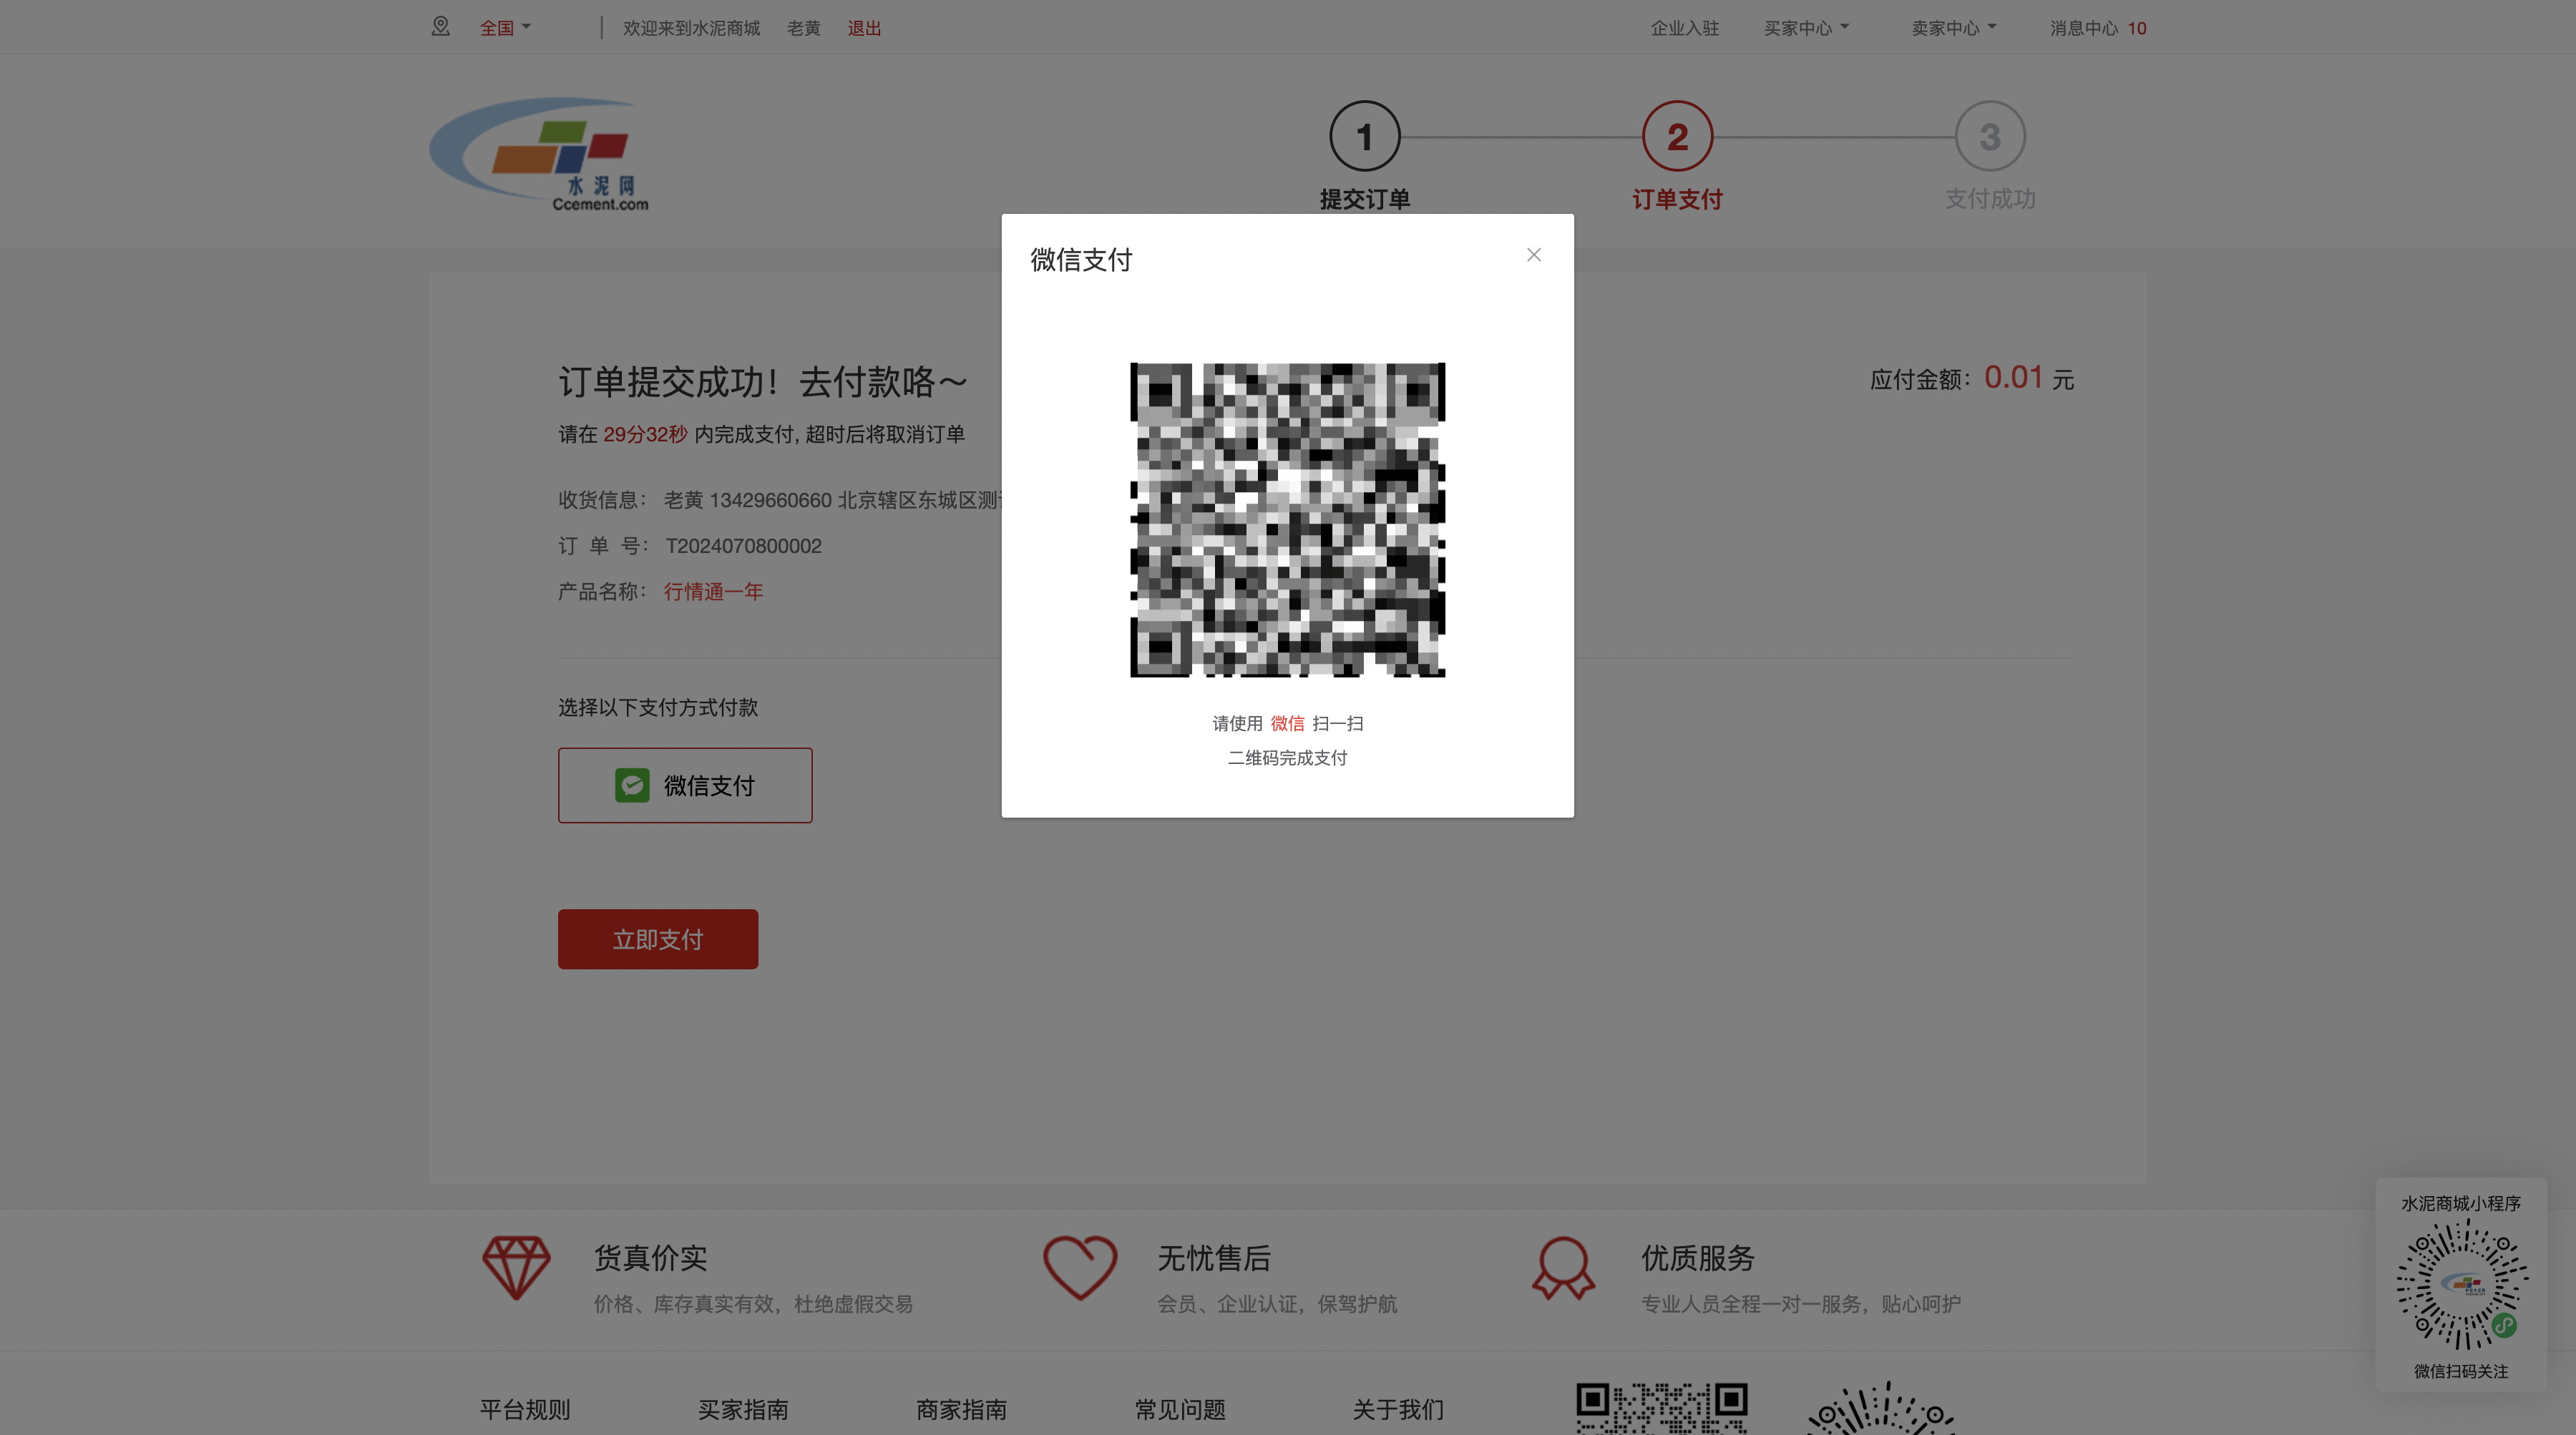This screenshot has height=1435, width=2576.
Task: Click order number T2024070800002
Action: point(743,546)
